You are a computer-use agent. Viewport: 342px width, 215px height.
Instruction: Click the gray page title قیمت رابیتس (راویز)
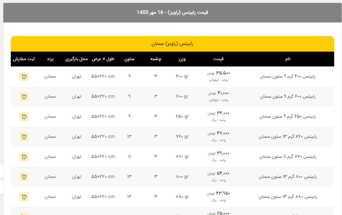click(172, 12)
